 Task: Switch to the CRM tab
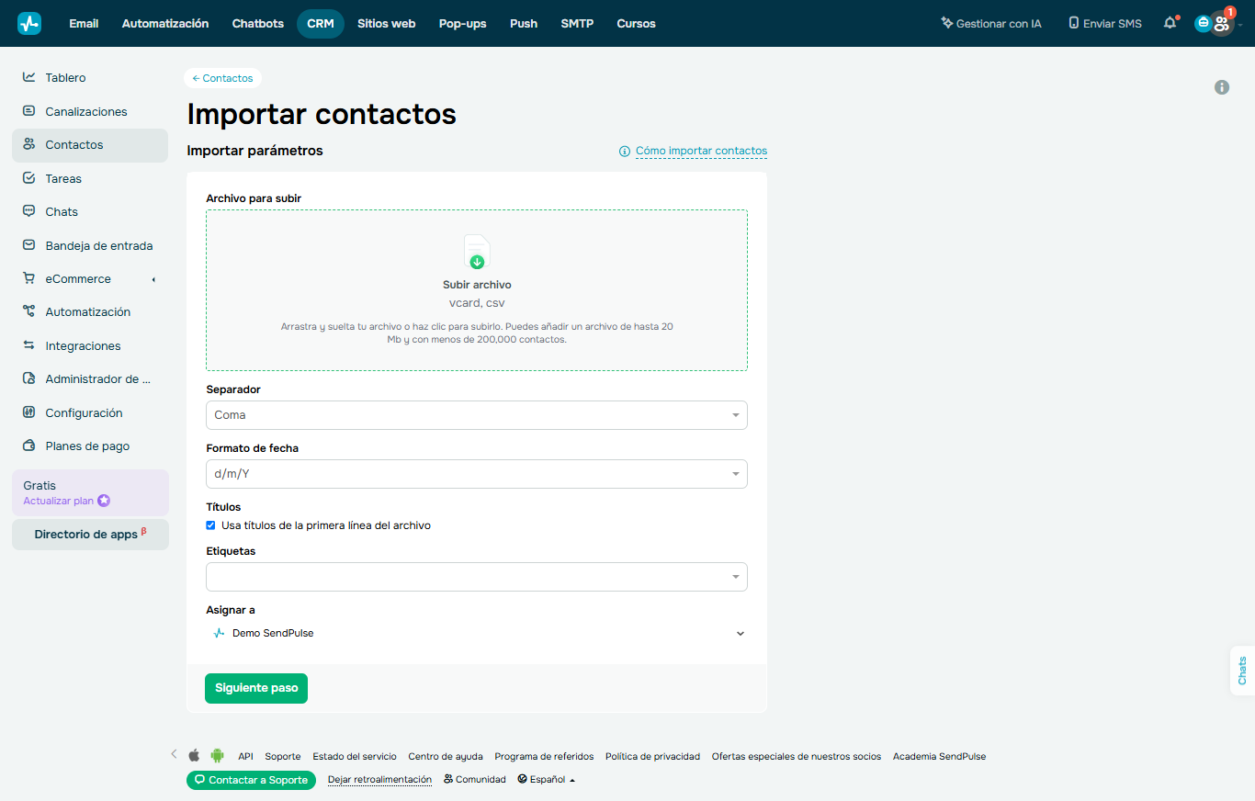coord(321,24)
